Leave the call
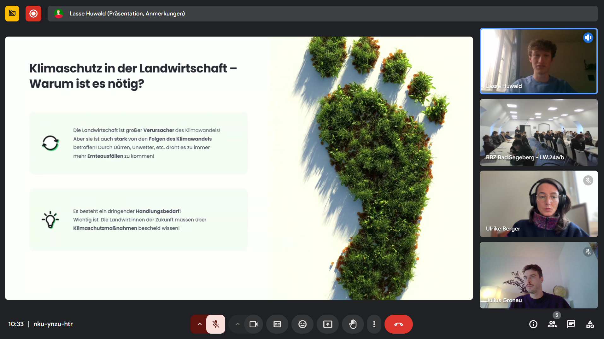This screenshot has height=339, width=604. tap(398, 324)
